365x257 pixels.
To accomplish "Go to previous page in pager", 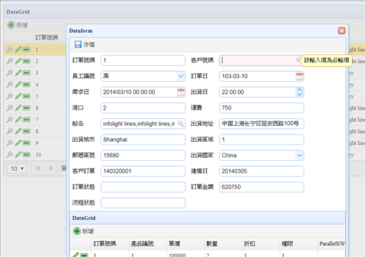I will point(51,168).
